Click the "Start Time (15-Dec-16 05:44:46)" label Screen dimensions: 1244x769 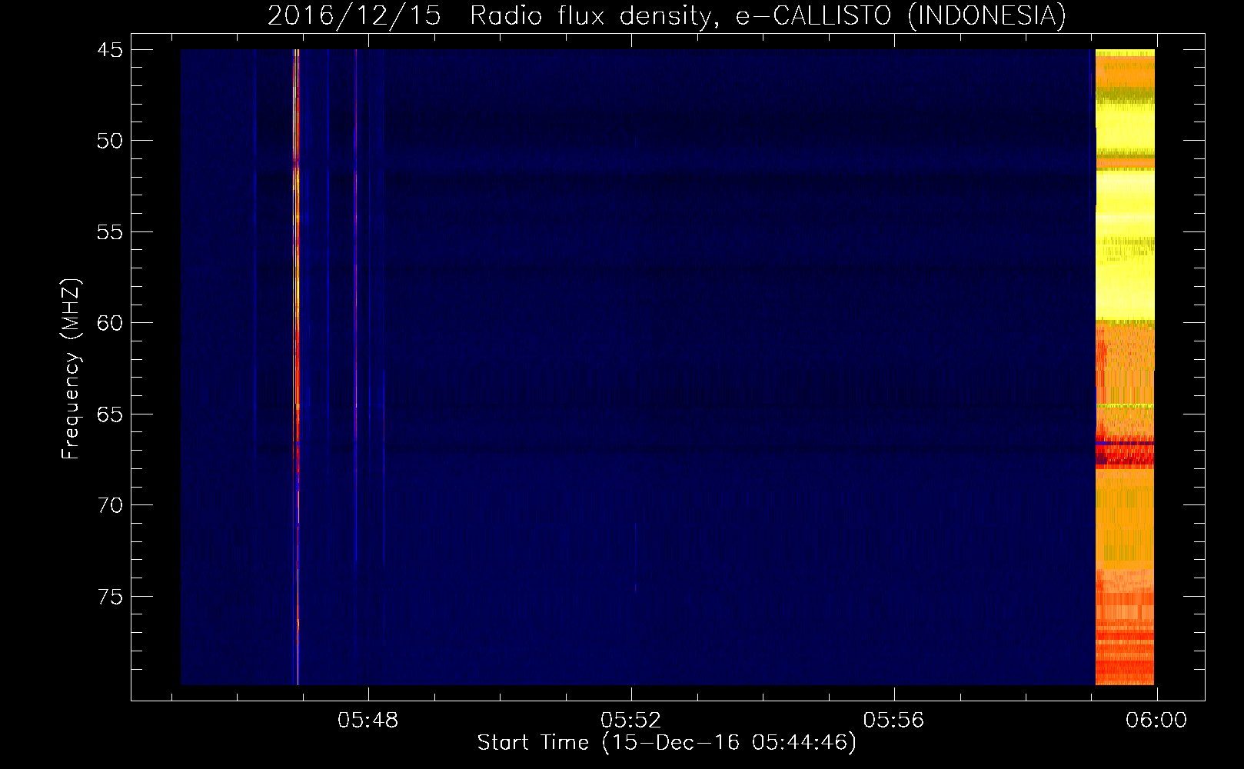pos(667,743)
